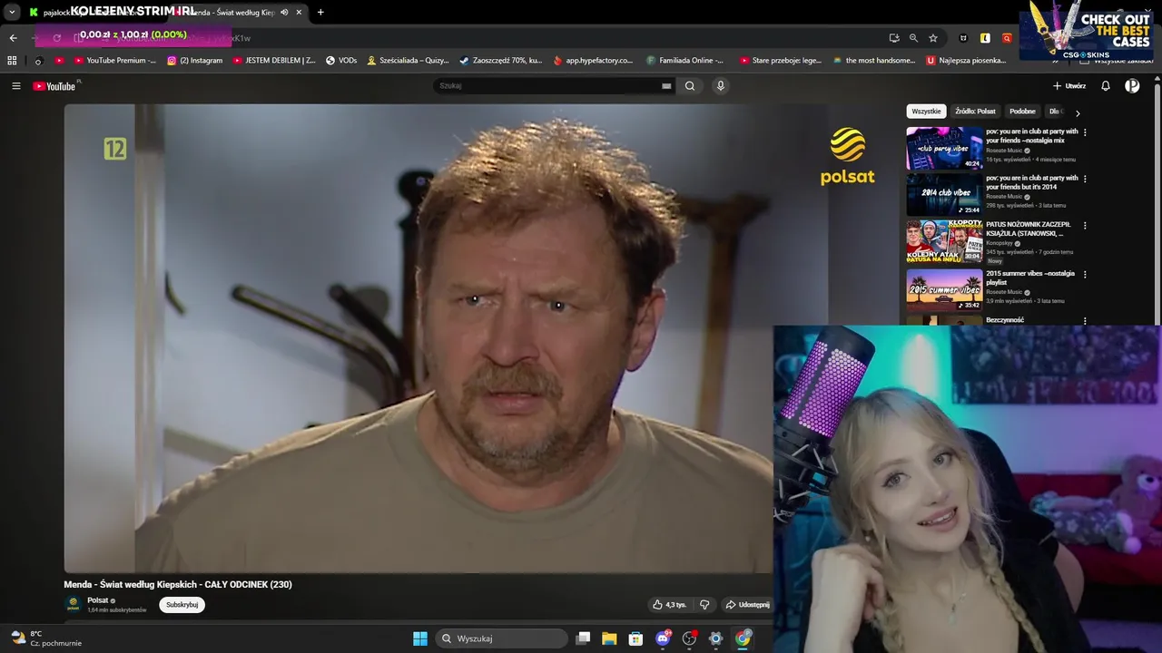
Task: Select the 'Podobne' filter chip
Action: coord(1022,112)
